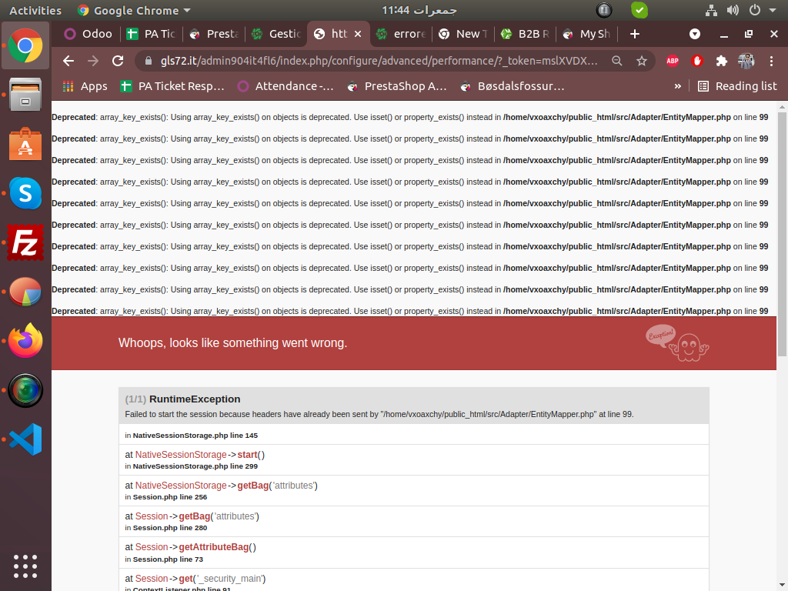Bookmark this page with the star

point(641,61)
